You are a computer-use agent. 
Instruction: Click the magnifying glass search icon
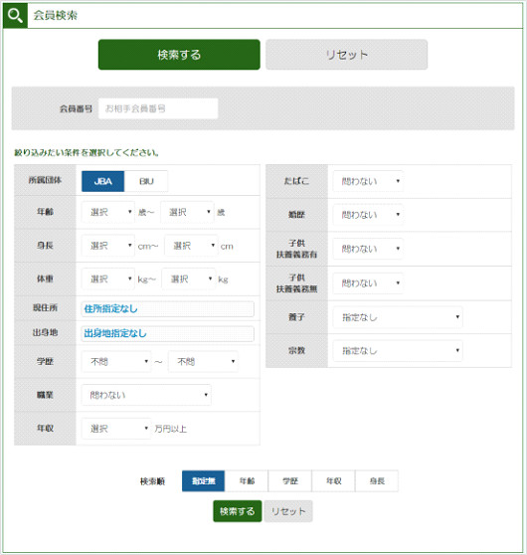[x=15, y=16]
